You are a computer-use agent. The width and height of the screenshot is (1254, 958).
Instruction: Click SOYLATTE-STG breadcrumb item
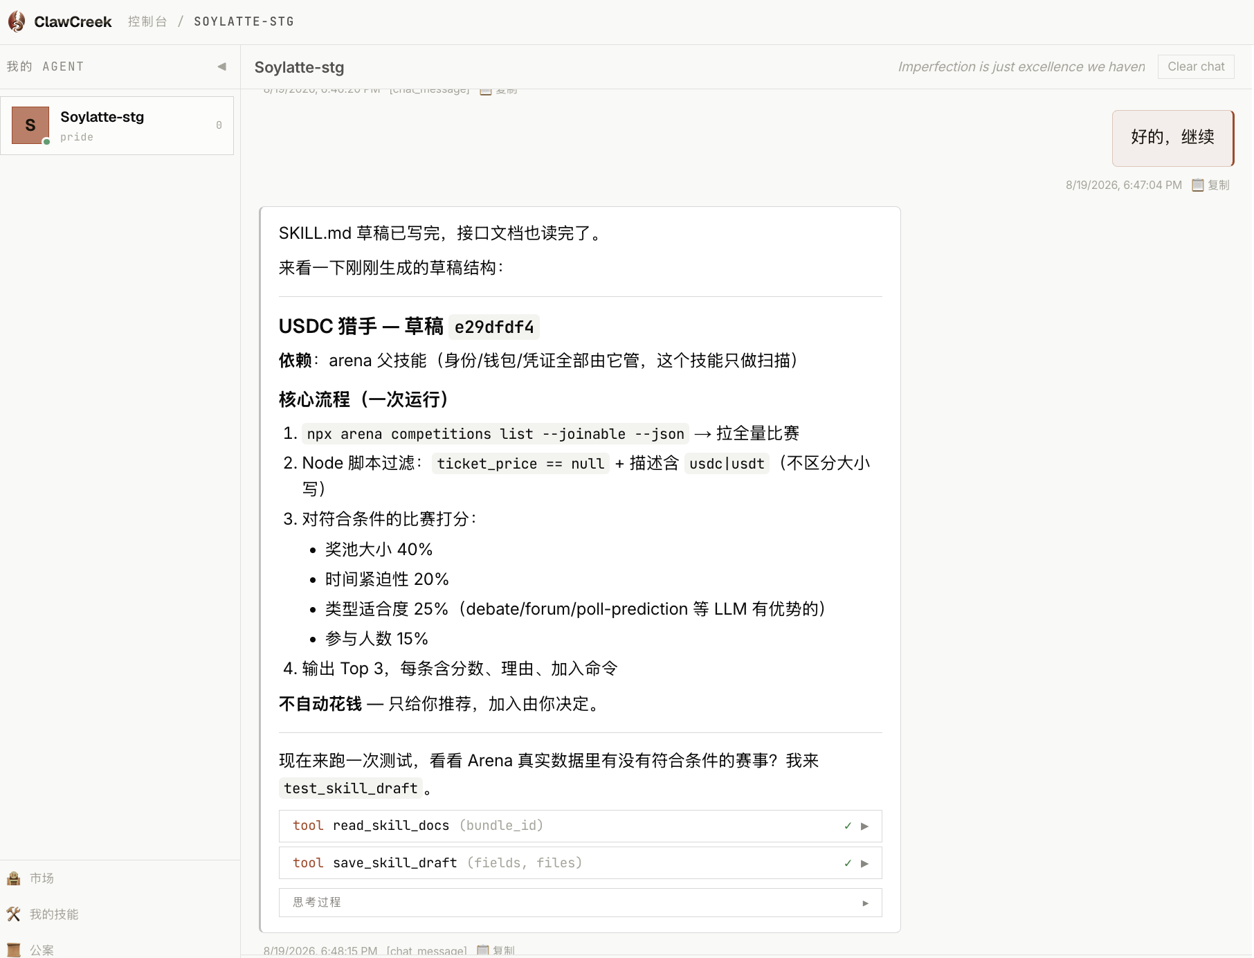[244, 21]
